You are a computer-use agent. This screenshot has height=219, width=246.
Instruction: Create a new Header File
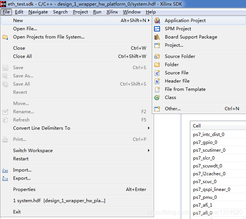[199, 81]
